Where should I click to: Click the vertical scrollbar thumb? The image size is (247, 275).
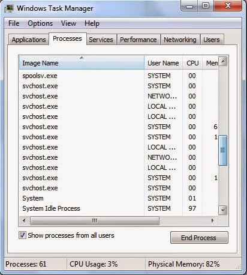point(223,150)
